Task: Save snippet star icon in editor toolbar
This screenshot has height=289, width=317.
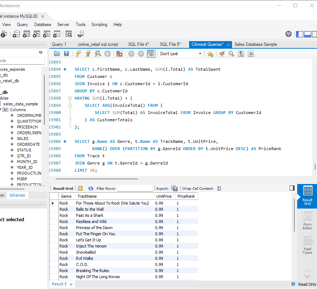Action: click(x=210, y=54)
